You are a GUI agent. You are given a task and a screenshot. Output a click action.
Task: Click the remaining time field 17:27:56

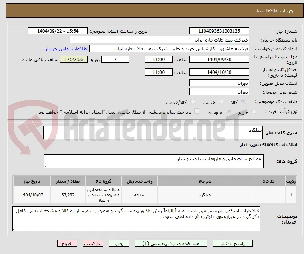[74, 60]
